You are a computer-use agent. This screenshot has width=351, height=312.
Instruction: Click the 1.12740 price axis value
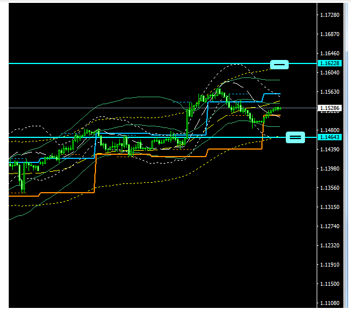(x=329, y=226)
